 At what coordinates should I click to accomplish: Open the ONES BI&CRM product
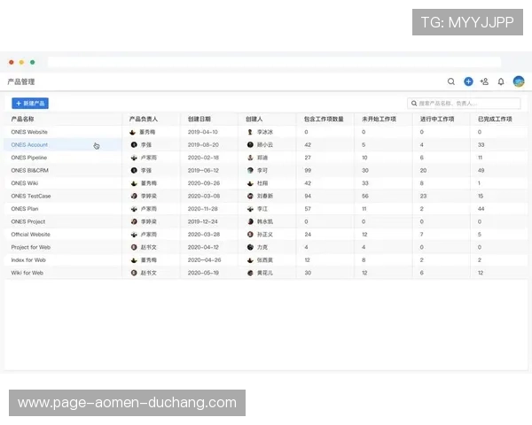(x=29, y=171)
